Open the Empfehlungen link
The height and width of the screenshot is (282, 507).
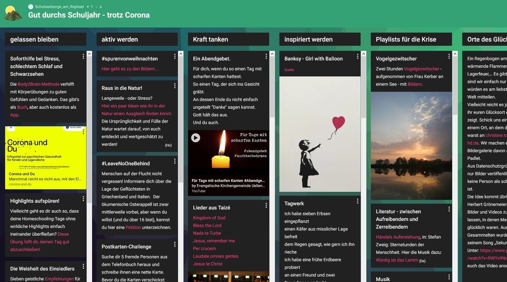(59, 279)
